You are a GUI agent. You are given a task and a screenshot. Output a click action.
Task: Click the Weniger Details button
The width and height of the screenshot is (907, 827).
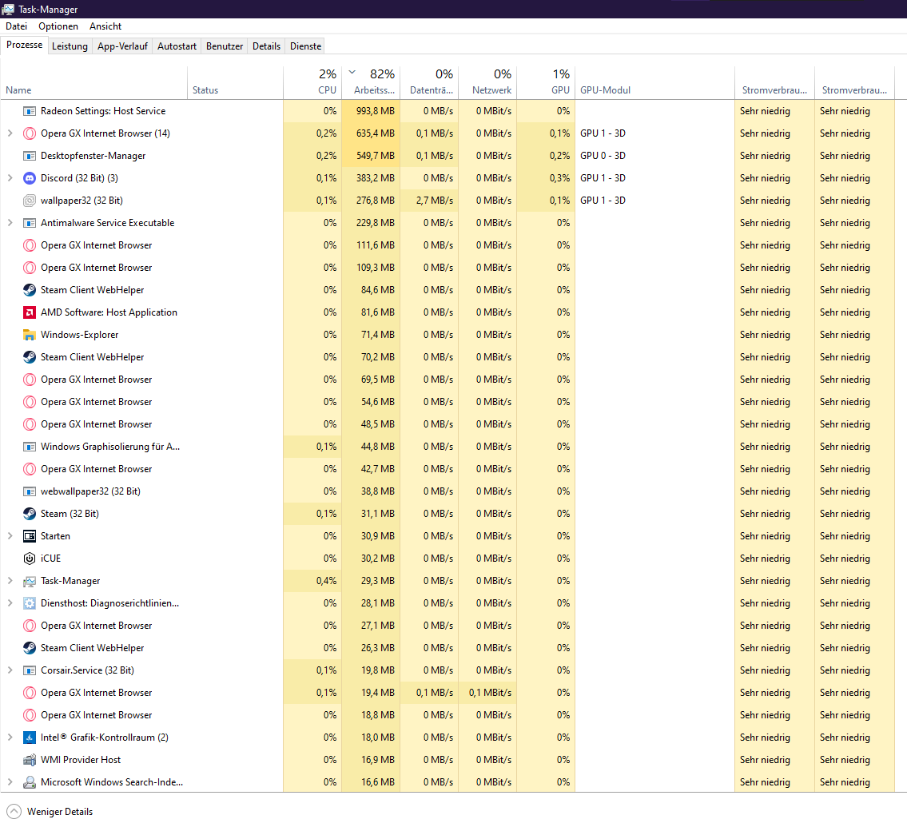pyautogui.click(x=50, y=812)
